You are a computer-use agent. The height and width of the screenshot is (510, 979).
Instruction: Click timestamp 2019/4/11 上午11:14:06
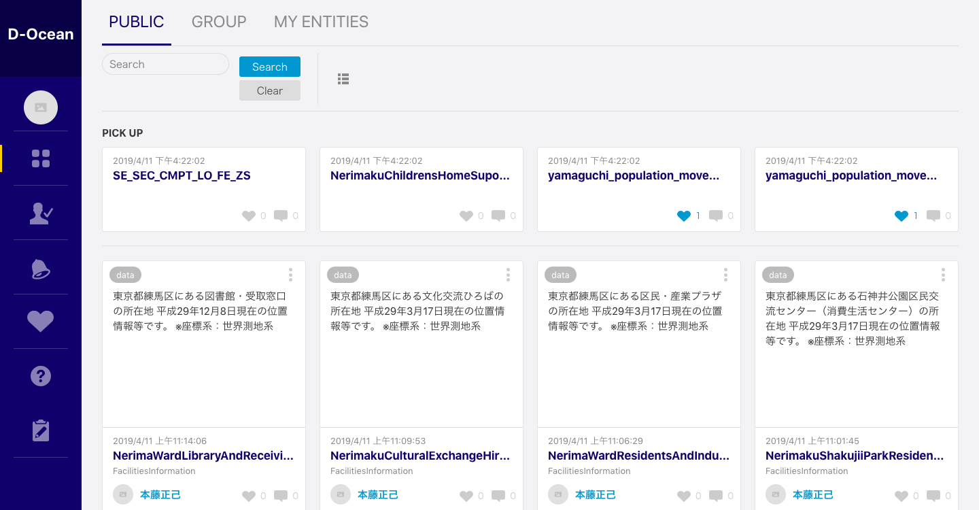(160, 441)
